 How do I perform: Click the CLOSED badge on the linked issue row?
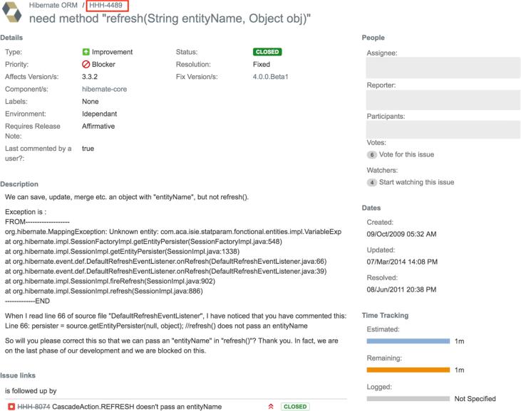(294, 407)
